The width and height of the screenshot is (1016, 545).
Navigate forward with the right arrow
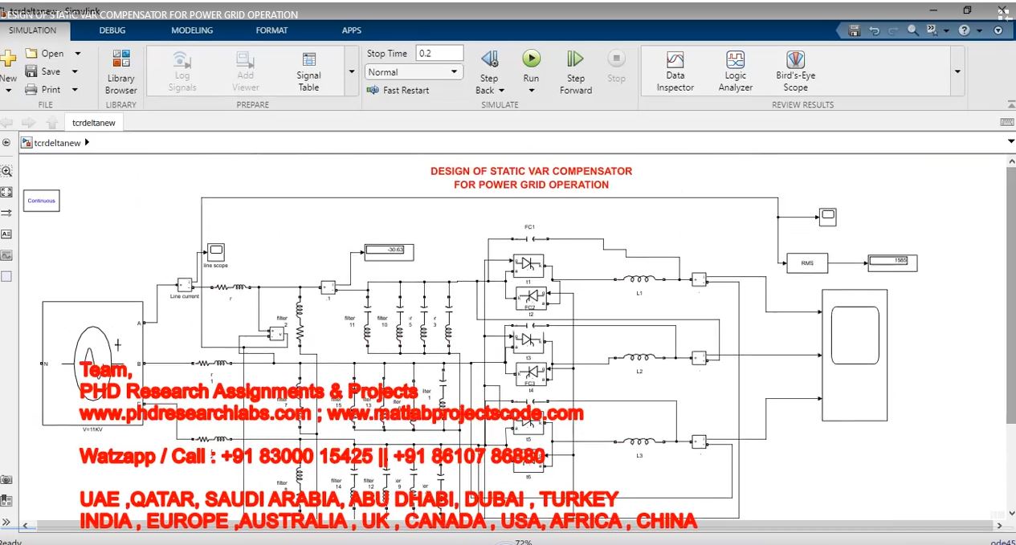click(29, 122)
